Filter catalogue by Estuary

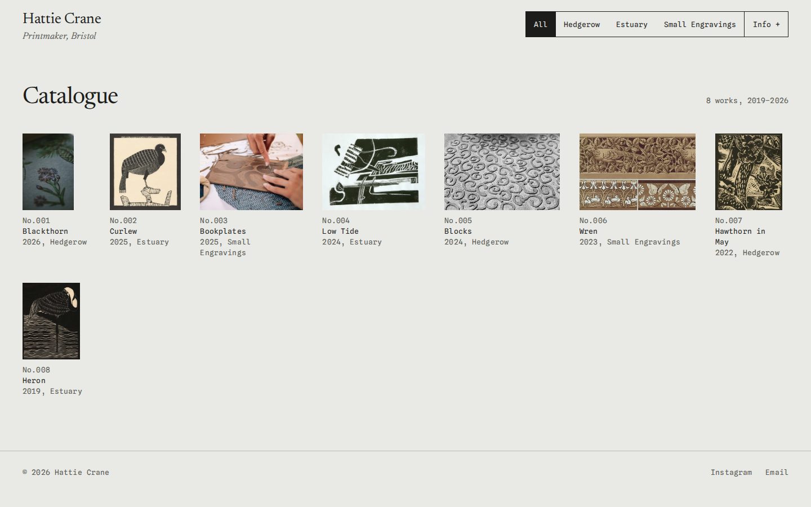click(631, 24)
